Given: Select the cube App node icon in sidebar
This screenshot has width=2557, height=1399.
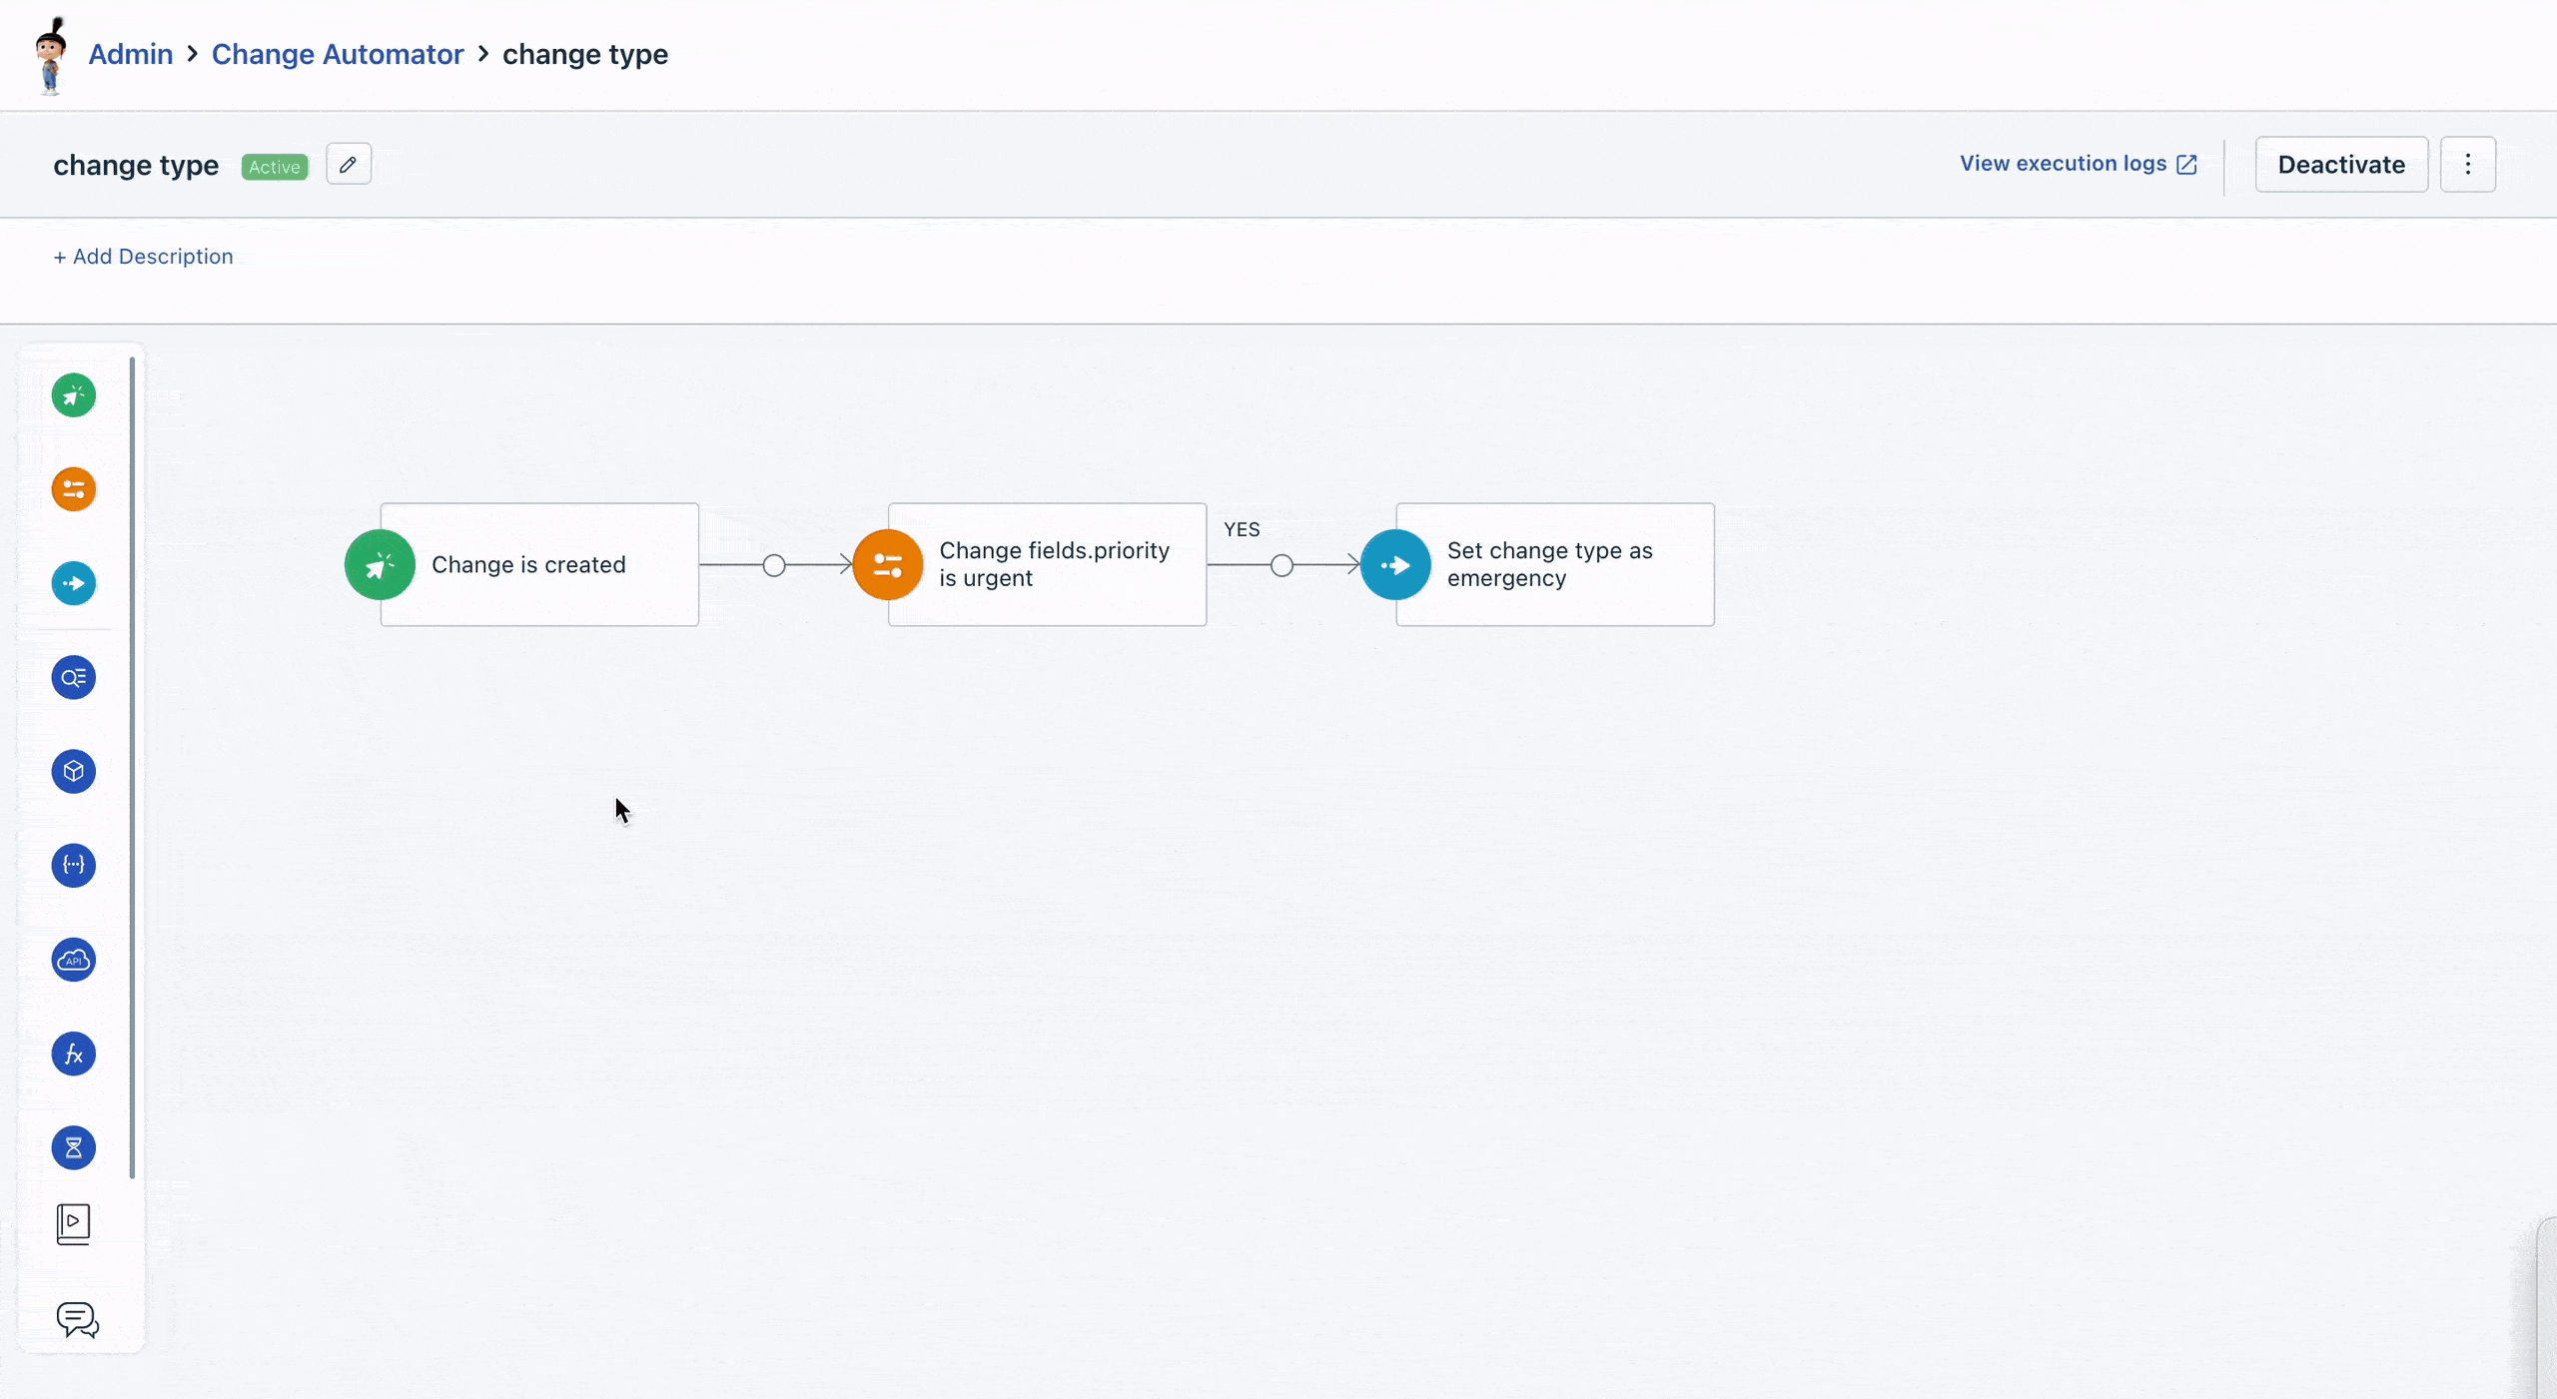Looking at the screenshot, I should point(74,772).
